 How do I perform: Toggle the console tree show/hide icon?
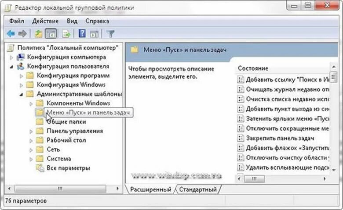click(x=51, y=34)
